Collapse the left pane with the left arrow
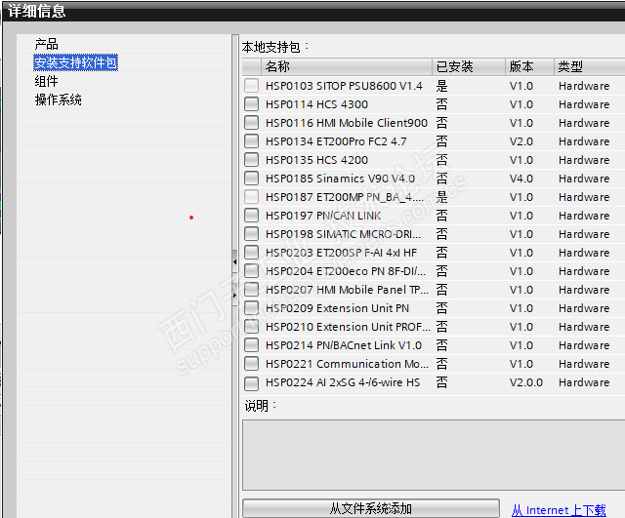 234,261
